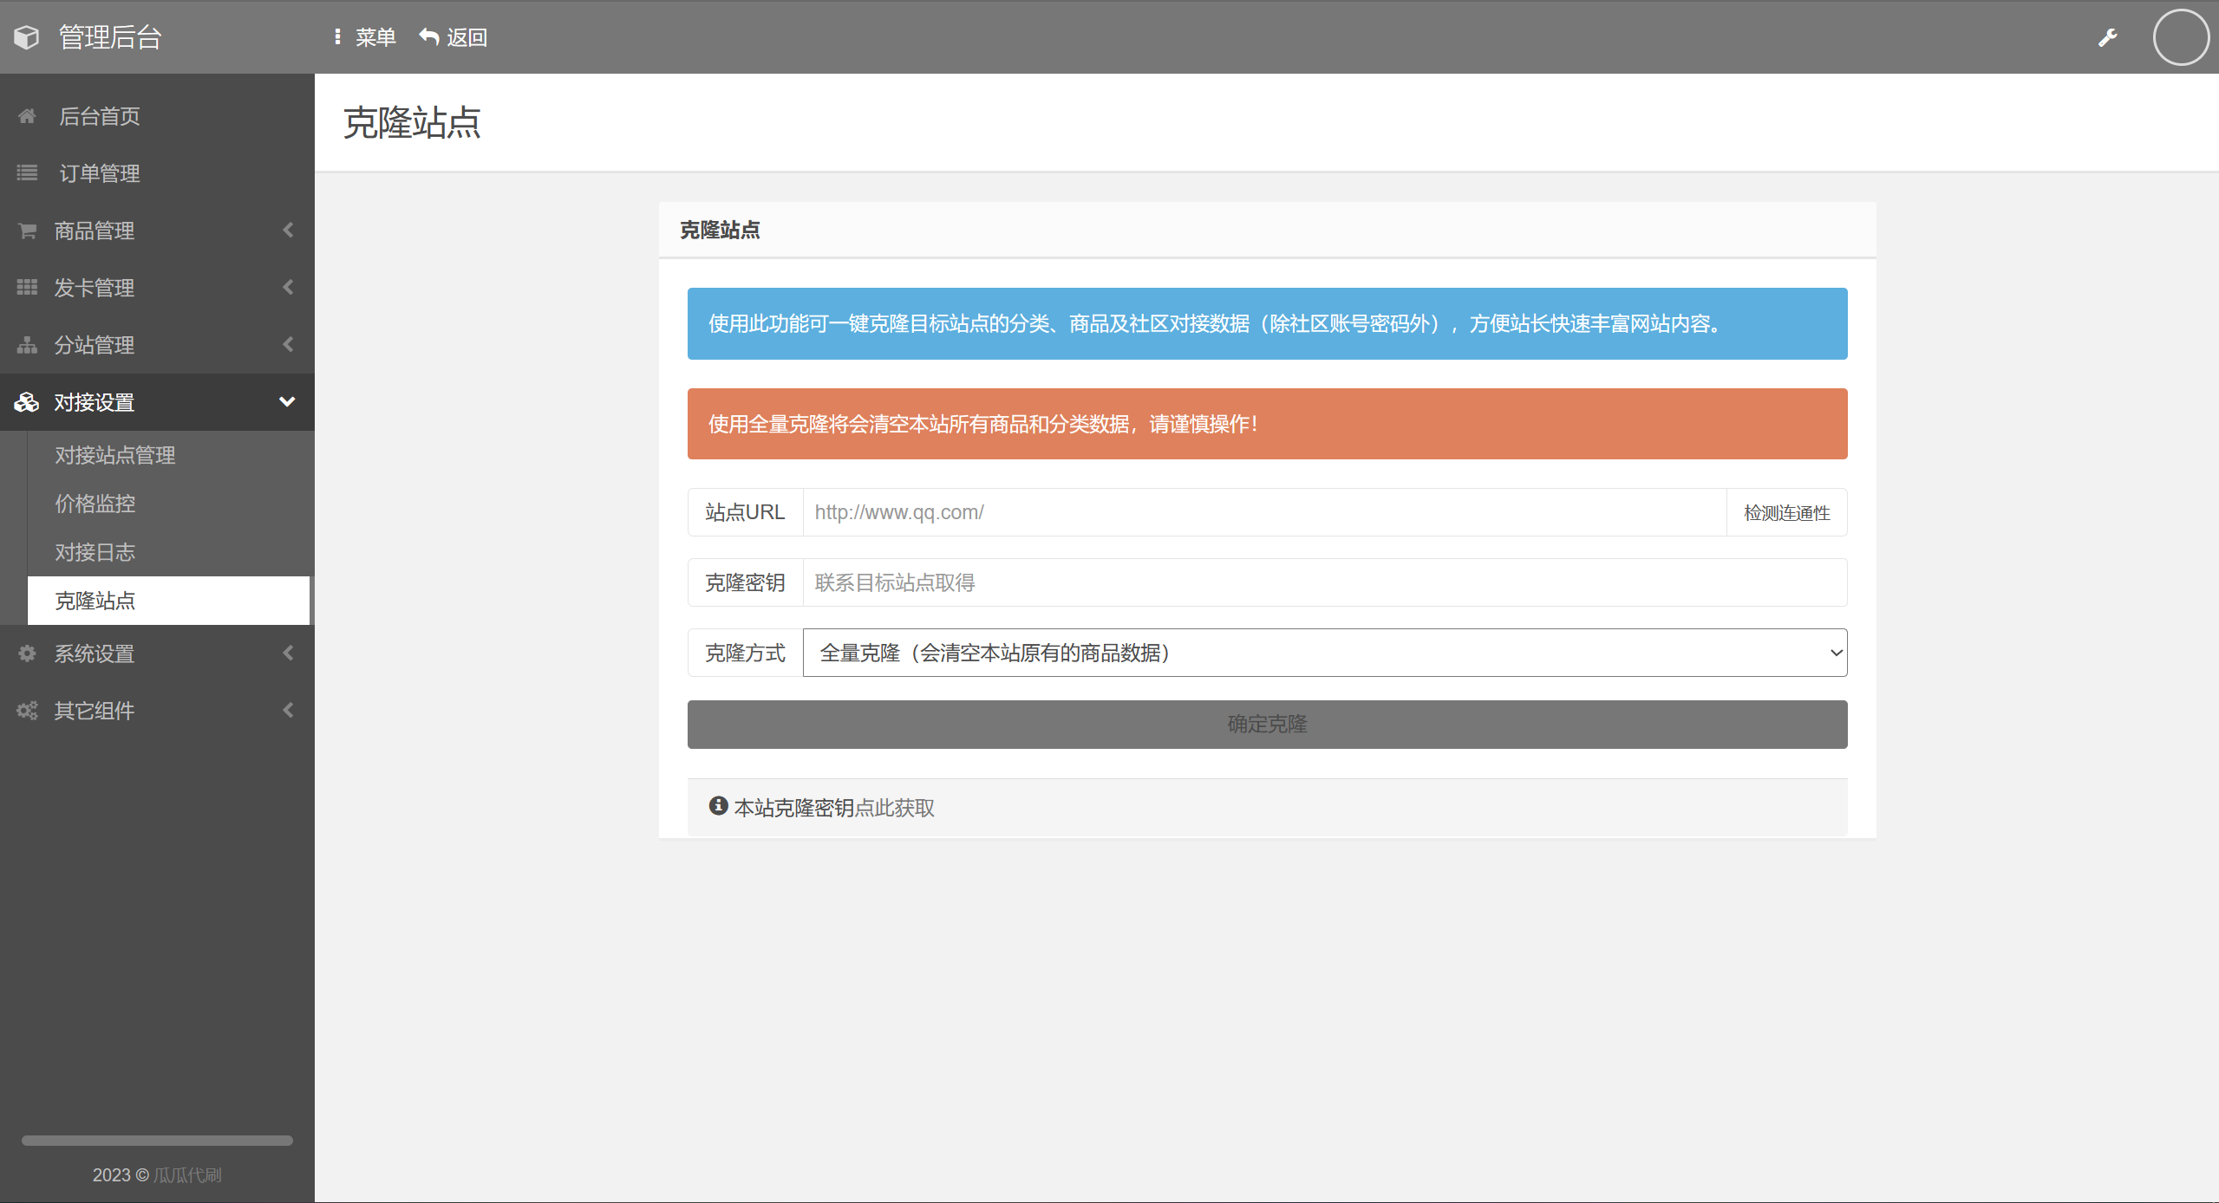Open 对接日志 submenu item

tap(95, 552)
